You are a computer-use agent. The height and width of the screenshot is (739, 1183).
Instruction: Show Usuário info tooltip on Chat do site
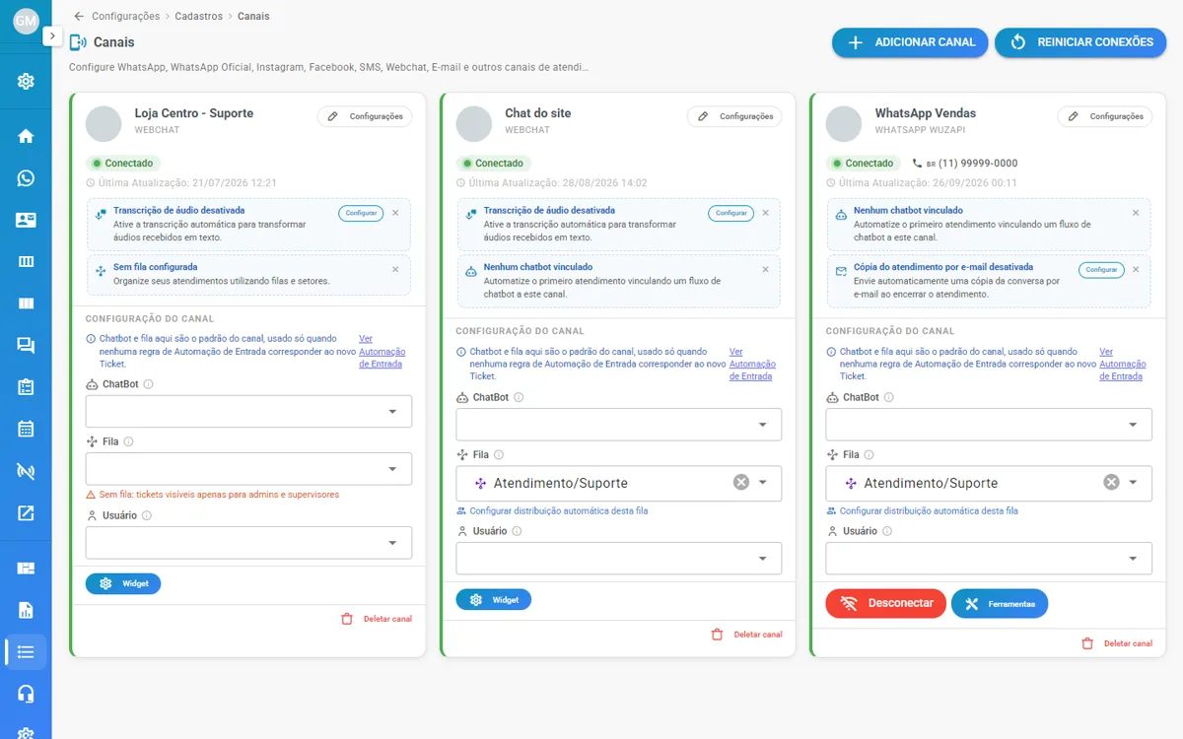(517, 531)
